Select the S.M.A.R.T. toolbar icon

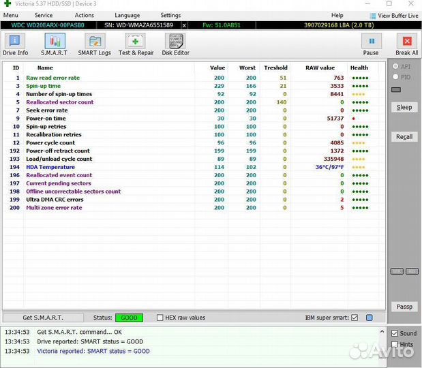pyautogui.click(x=54, y=44)
